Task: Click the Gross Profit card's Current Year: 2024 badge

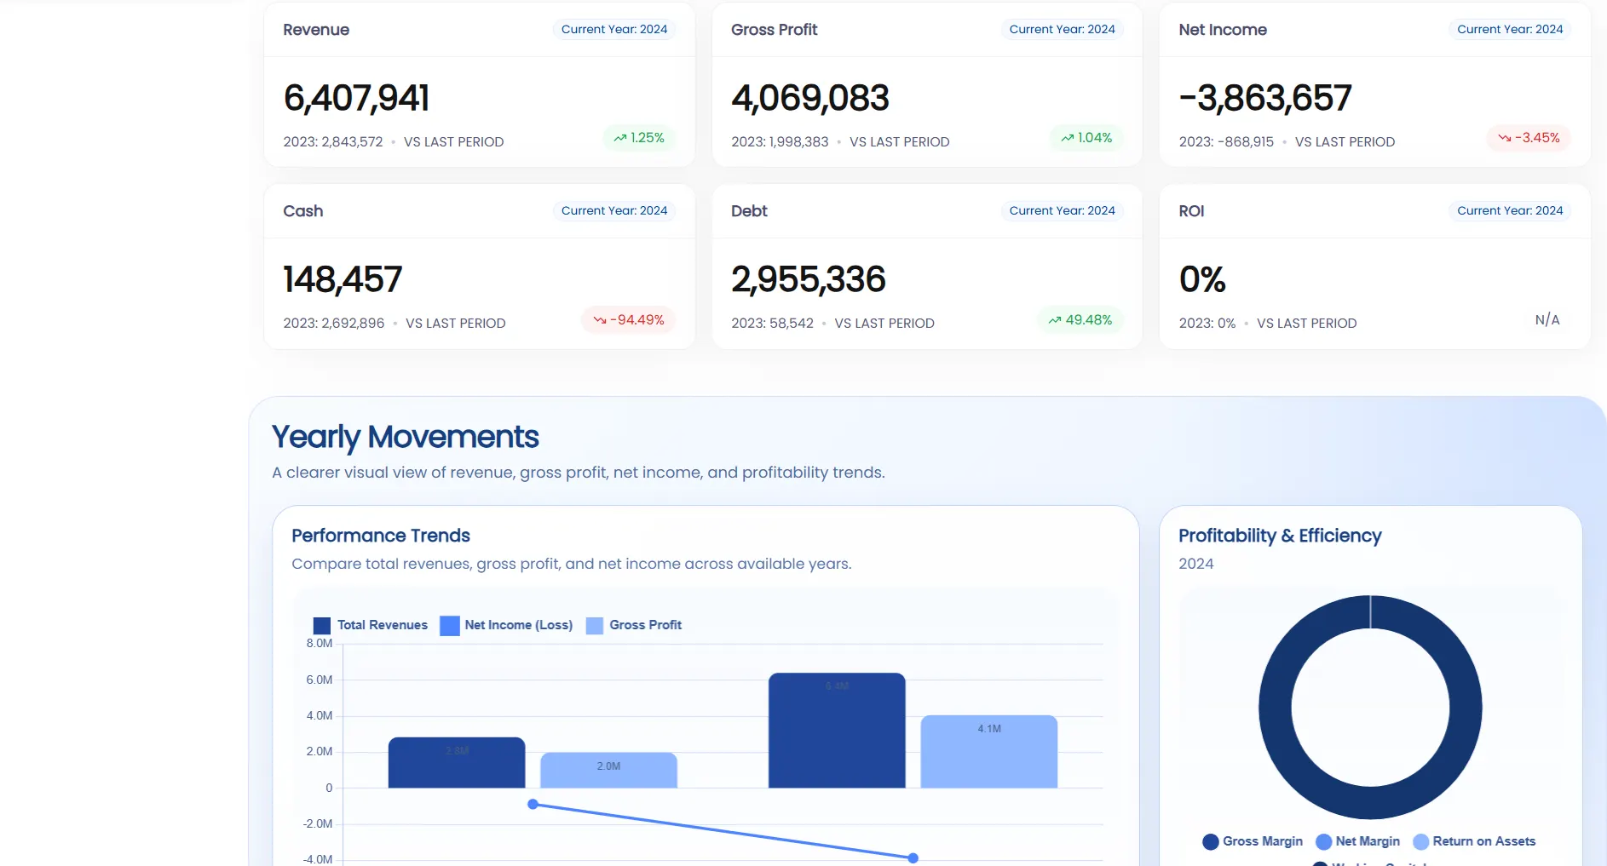Action: pos(1063,30)
